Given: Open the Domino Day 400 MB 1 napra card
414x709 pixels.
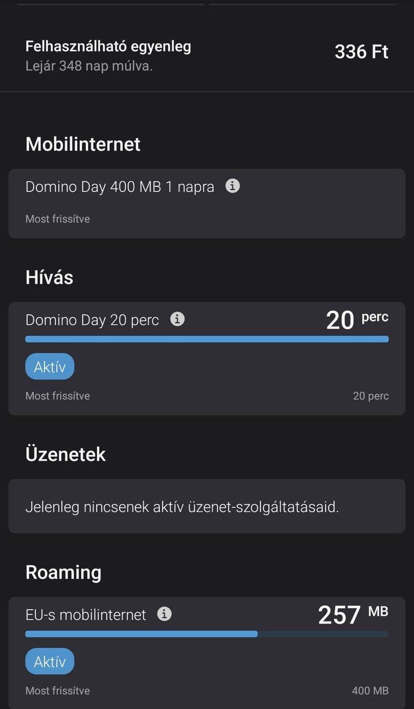Looking at the screenshot, I should click(207, 203).
